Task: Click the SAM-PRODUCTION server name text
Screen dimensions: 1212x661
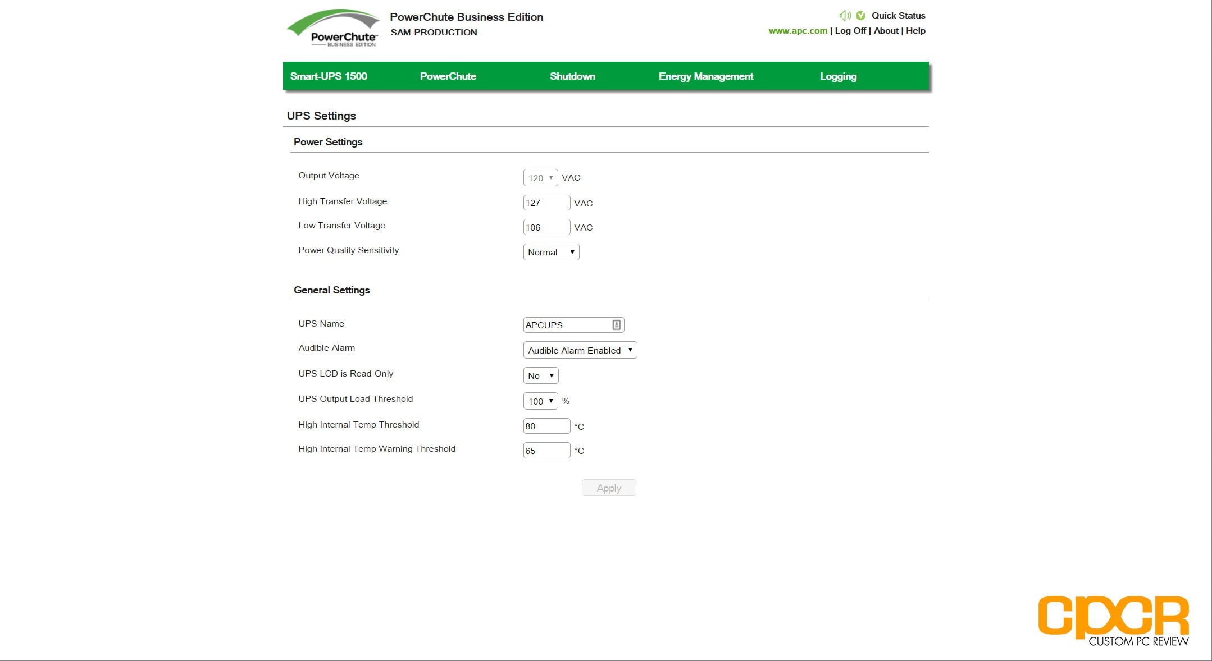Action: tap(434, 33)
